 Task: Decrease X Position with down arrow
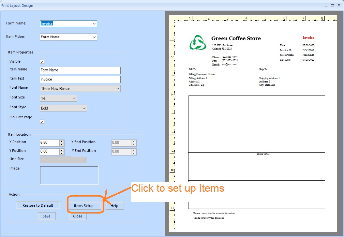[62, 144]
